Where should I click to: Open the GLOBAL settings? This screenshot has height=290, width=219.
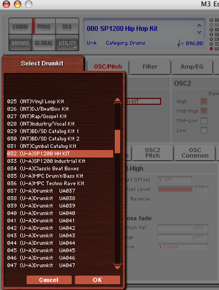pos(44,43)
